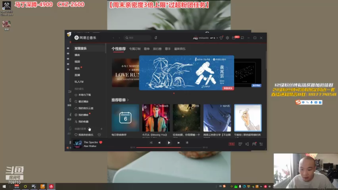Focus the search box in NetEase Cloud Music
Image resolution: width=338 pixels, height=190 pixels.
pyautogui.click(x=137, y=38)
